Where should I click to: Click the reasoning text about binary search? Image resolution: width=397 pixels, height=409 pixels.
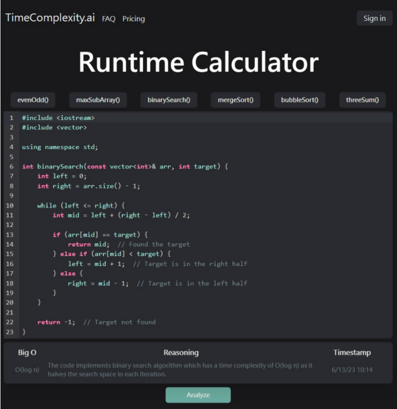coord(180,370)
